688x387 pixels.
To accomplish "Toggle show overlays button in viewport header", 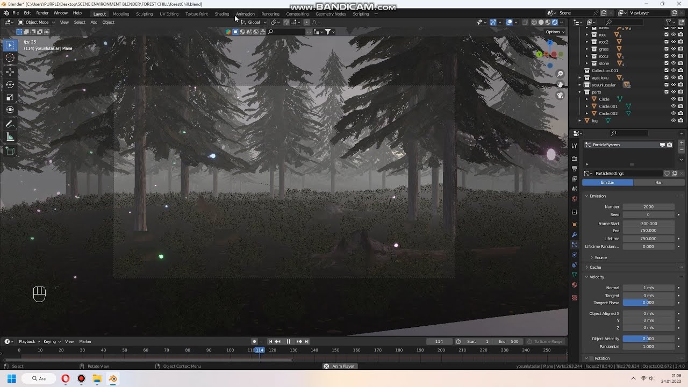I will pyautogui.click(x=509, y=22).
